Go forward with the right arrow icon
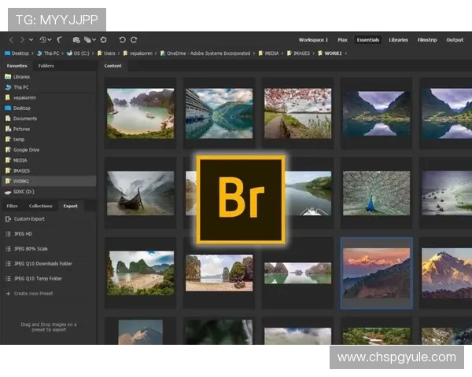Viewport: 472px width, 377px height. point(22,40)
